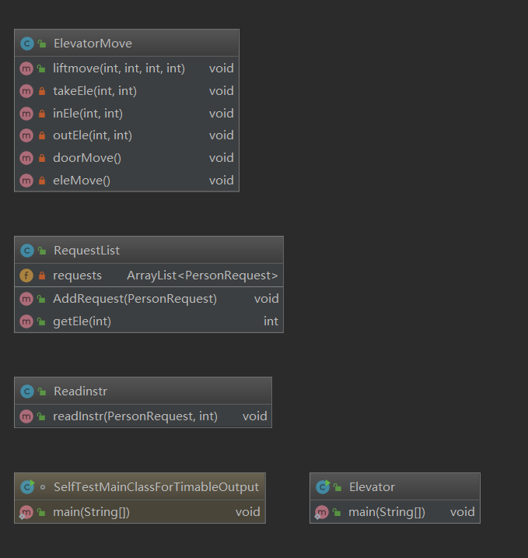This screenshot has height=558, width=528.
Task: Click the RequestList class icon
Action: [x=26, y=251]
